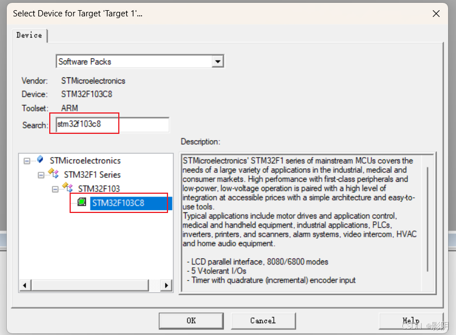Click into the Search input field

[113, 124]
